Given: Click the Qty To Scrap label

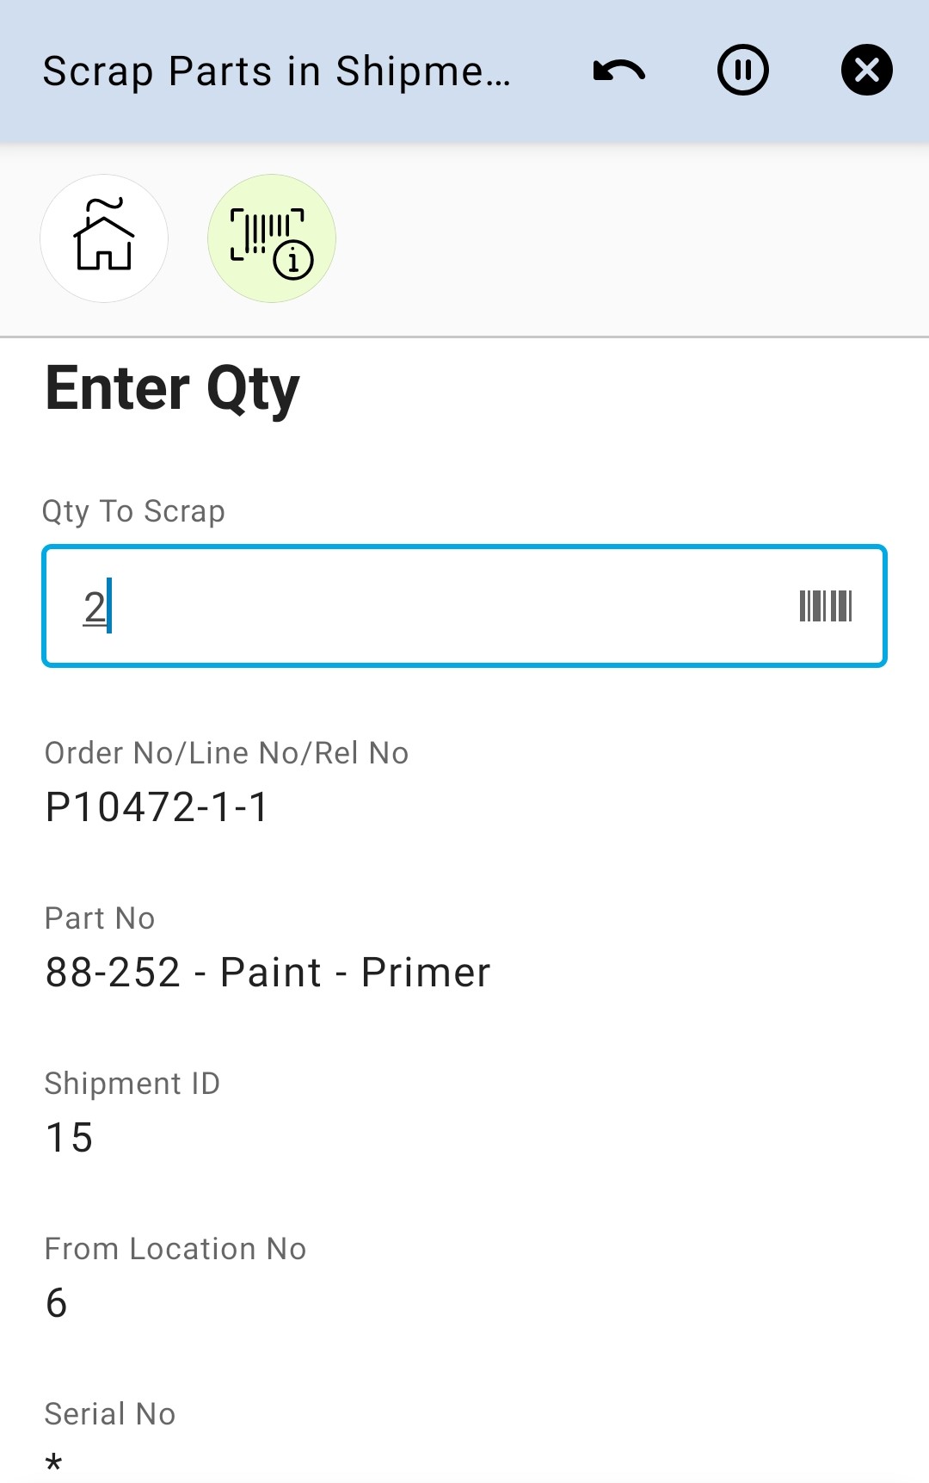Looking at the screenshot, I should pos(133,511).
